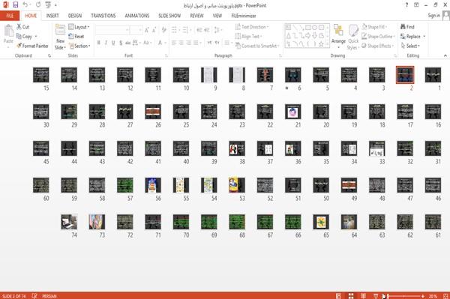
Task: Click the New Slide button
Action: click(x=60, y=37)
